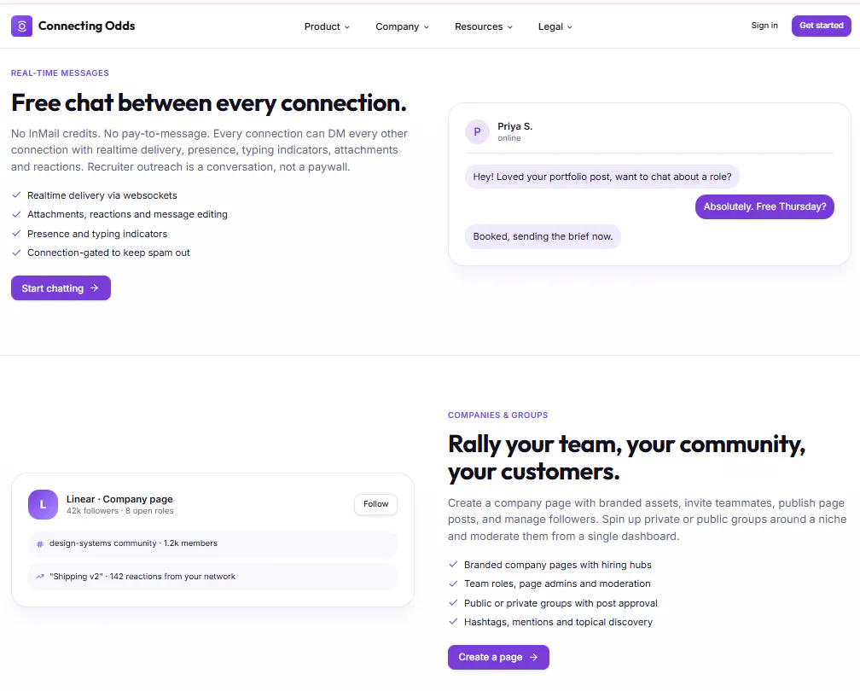Click the REAL-TIME MESSAGES section label
860x691 pixels.
[x=60, y=73]
